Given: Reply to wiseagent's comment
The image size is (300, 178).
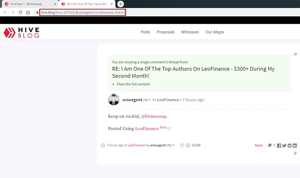Looking at the screenshot, I should 259,145.
